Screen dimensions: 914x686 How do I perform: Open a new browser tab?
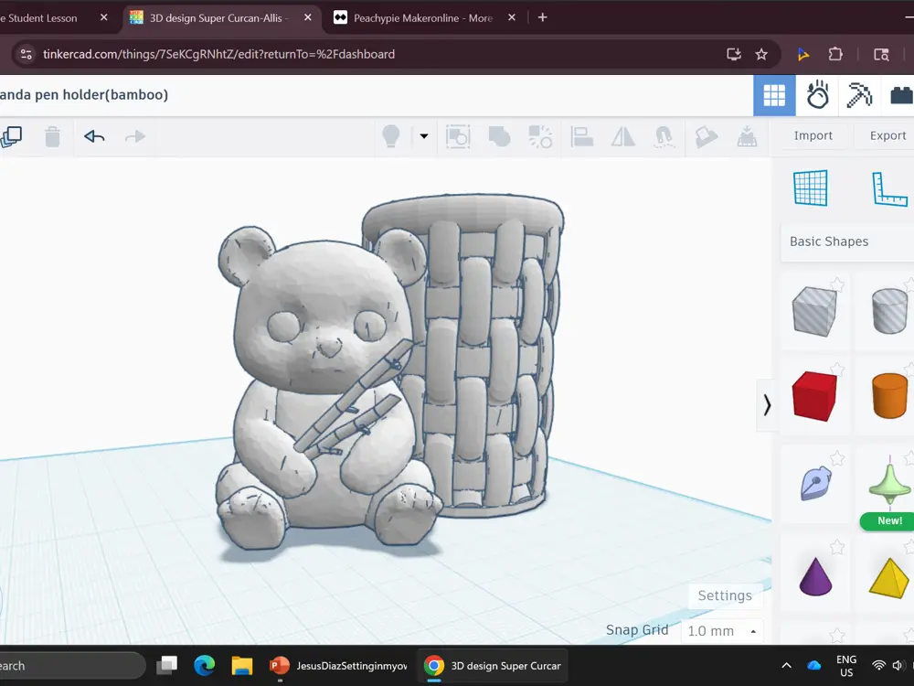tap(542, 17)
